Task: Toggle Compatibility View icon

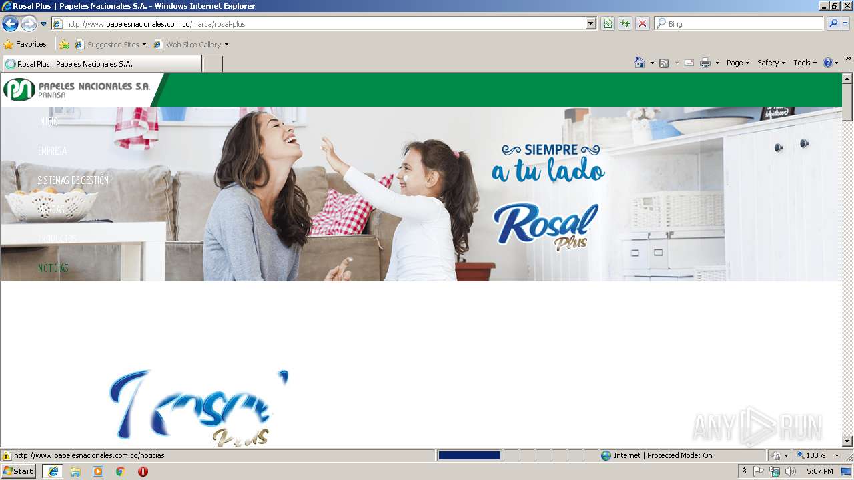Action: pyautogui.click(x=608, y=24)
